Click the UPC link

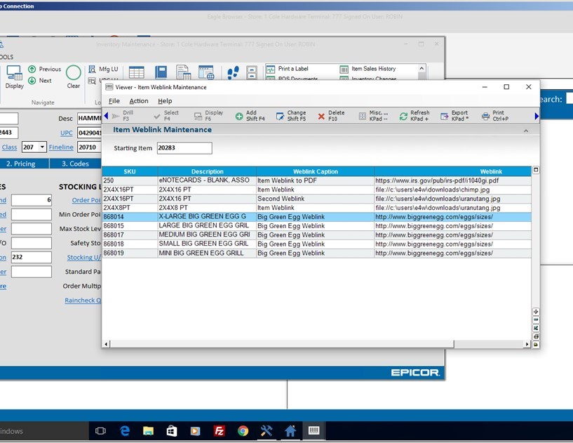point(66,133)
